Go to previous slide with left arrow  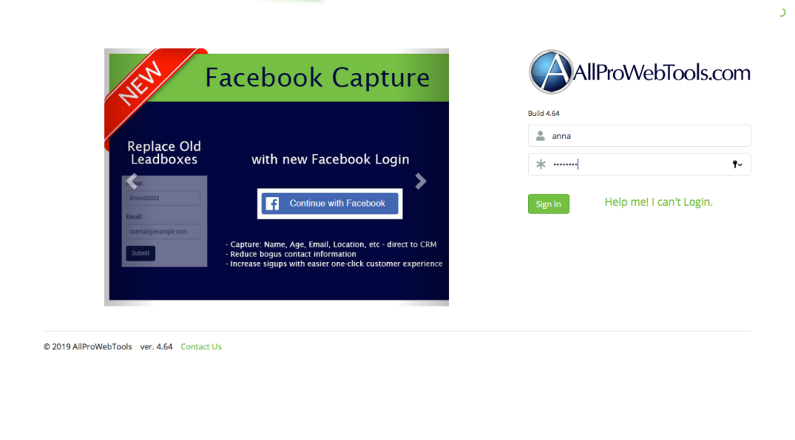click(132, 181)
